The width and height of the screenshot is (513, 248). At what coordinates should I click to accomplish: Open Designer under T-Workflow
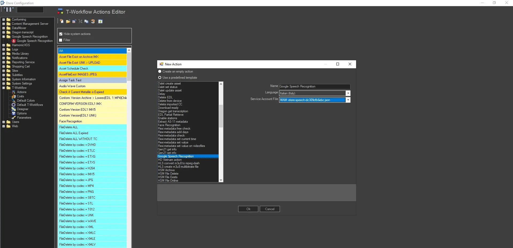point(22,109)
